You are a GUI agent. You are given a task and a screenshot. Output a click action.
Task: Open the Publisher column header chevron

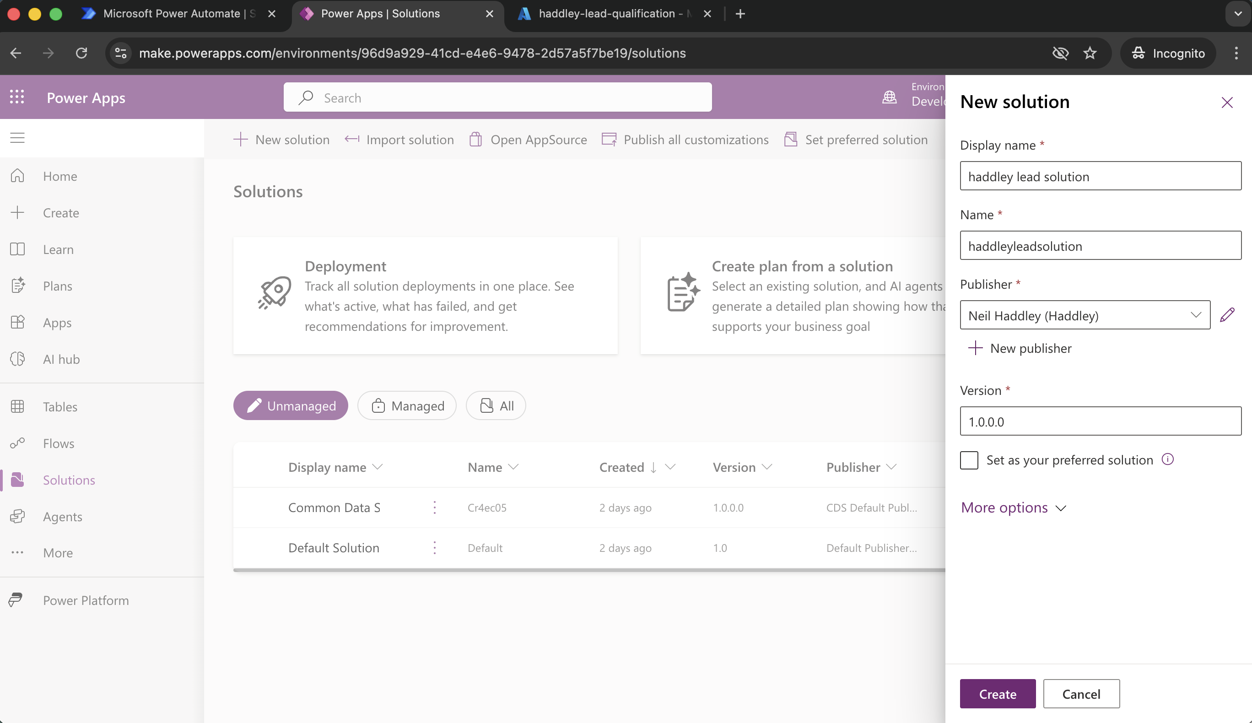click(891, 467)
